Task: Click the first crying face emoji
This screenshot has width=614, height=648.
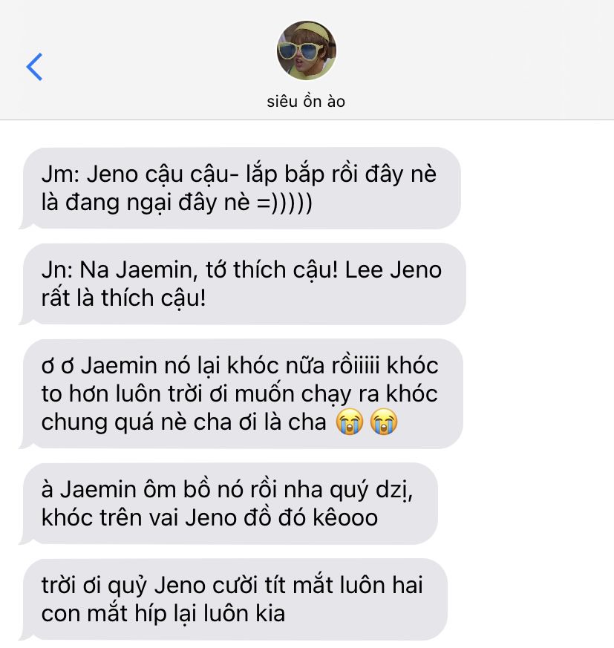Action: pyautogui.click(x=350, y=422)
